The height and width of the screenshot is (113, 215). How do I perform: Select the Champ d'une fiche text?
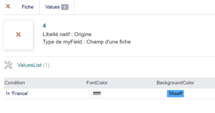point(109,42)
